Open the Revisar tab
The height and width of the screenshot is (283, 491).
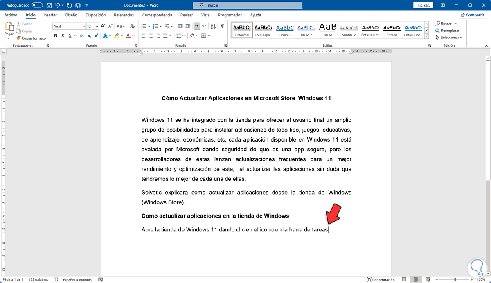tap(187, 15)
